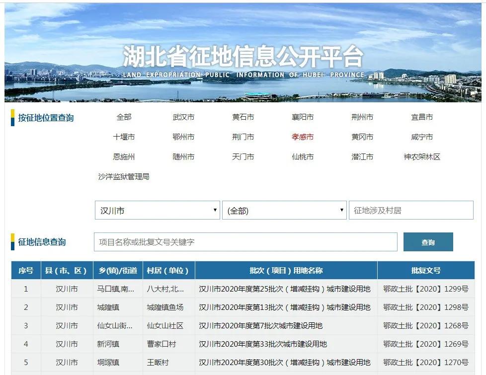Click the 湖北省征地信息公开平台 banner title
Screen dimensions: 486x375
coord(243,57)
